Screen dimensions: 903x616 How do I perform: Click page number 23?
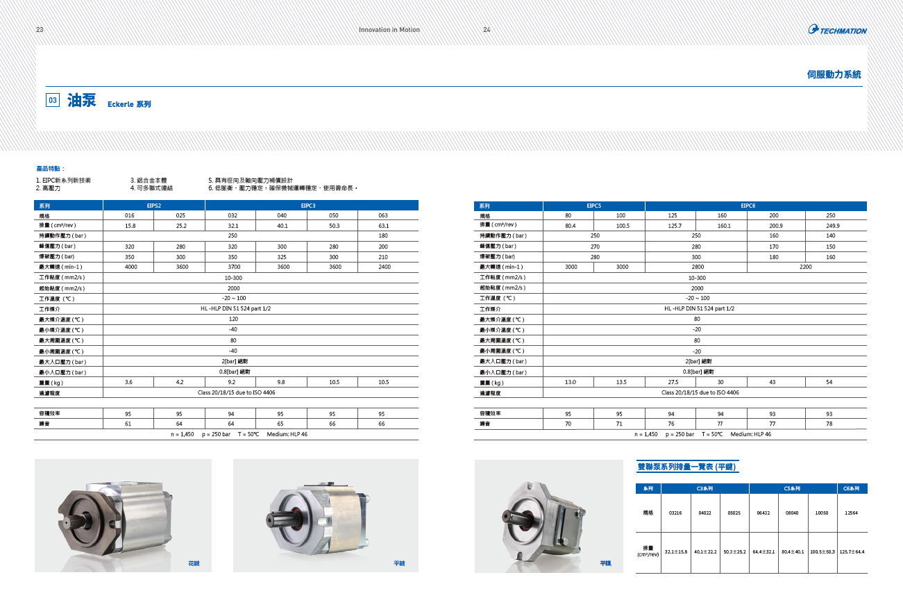(x=40, y=30)
